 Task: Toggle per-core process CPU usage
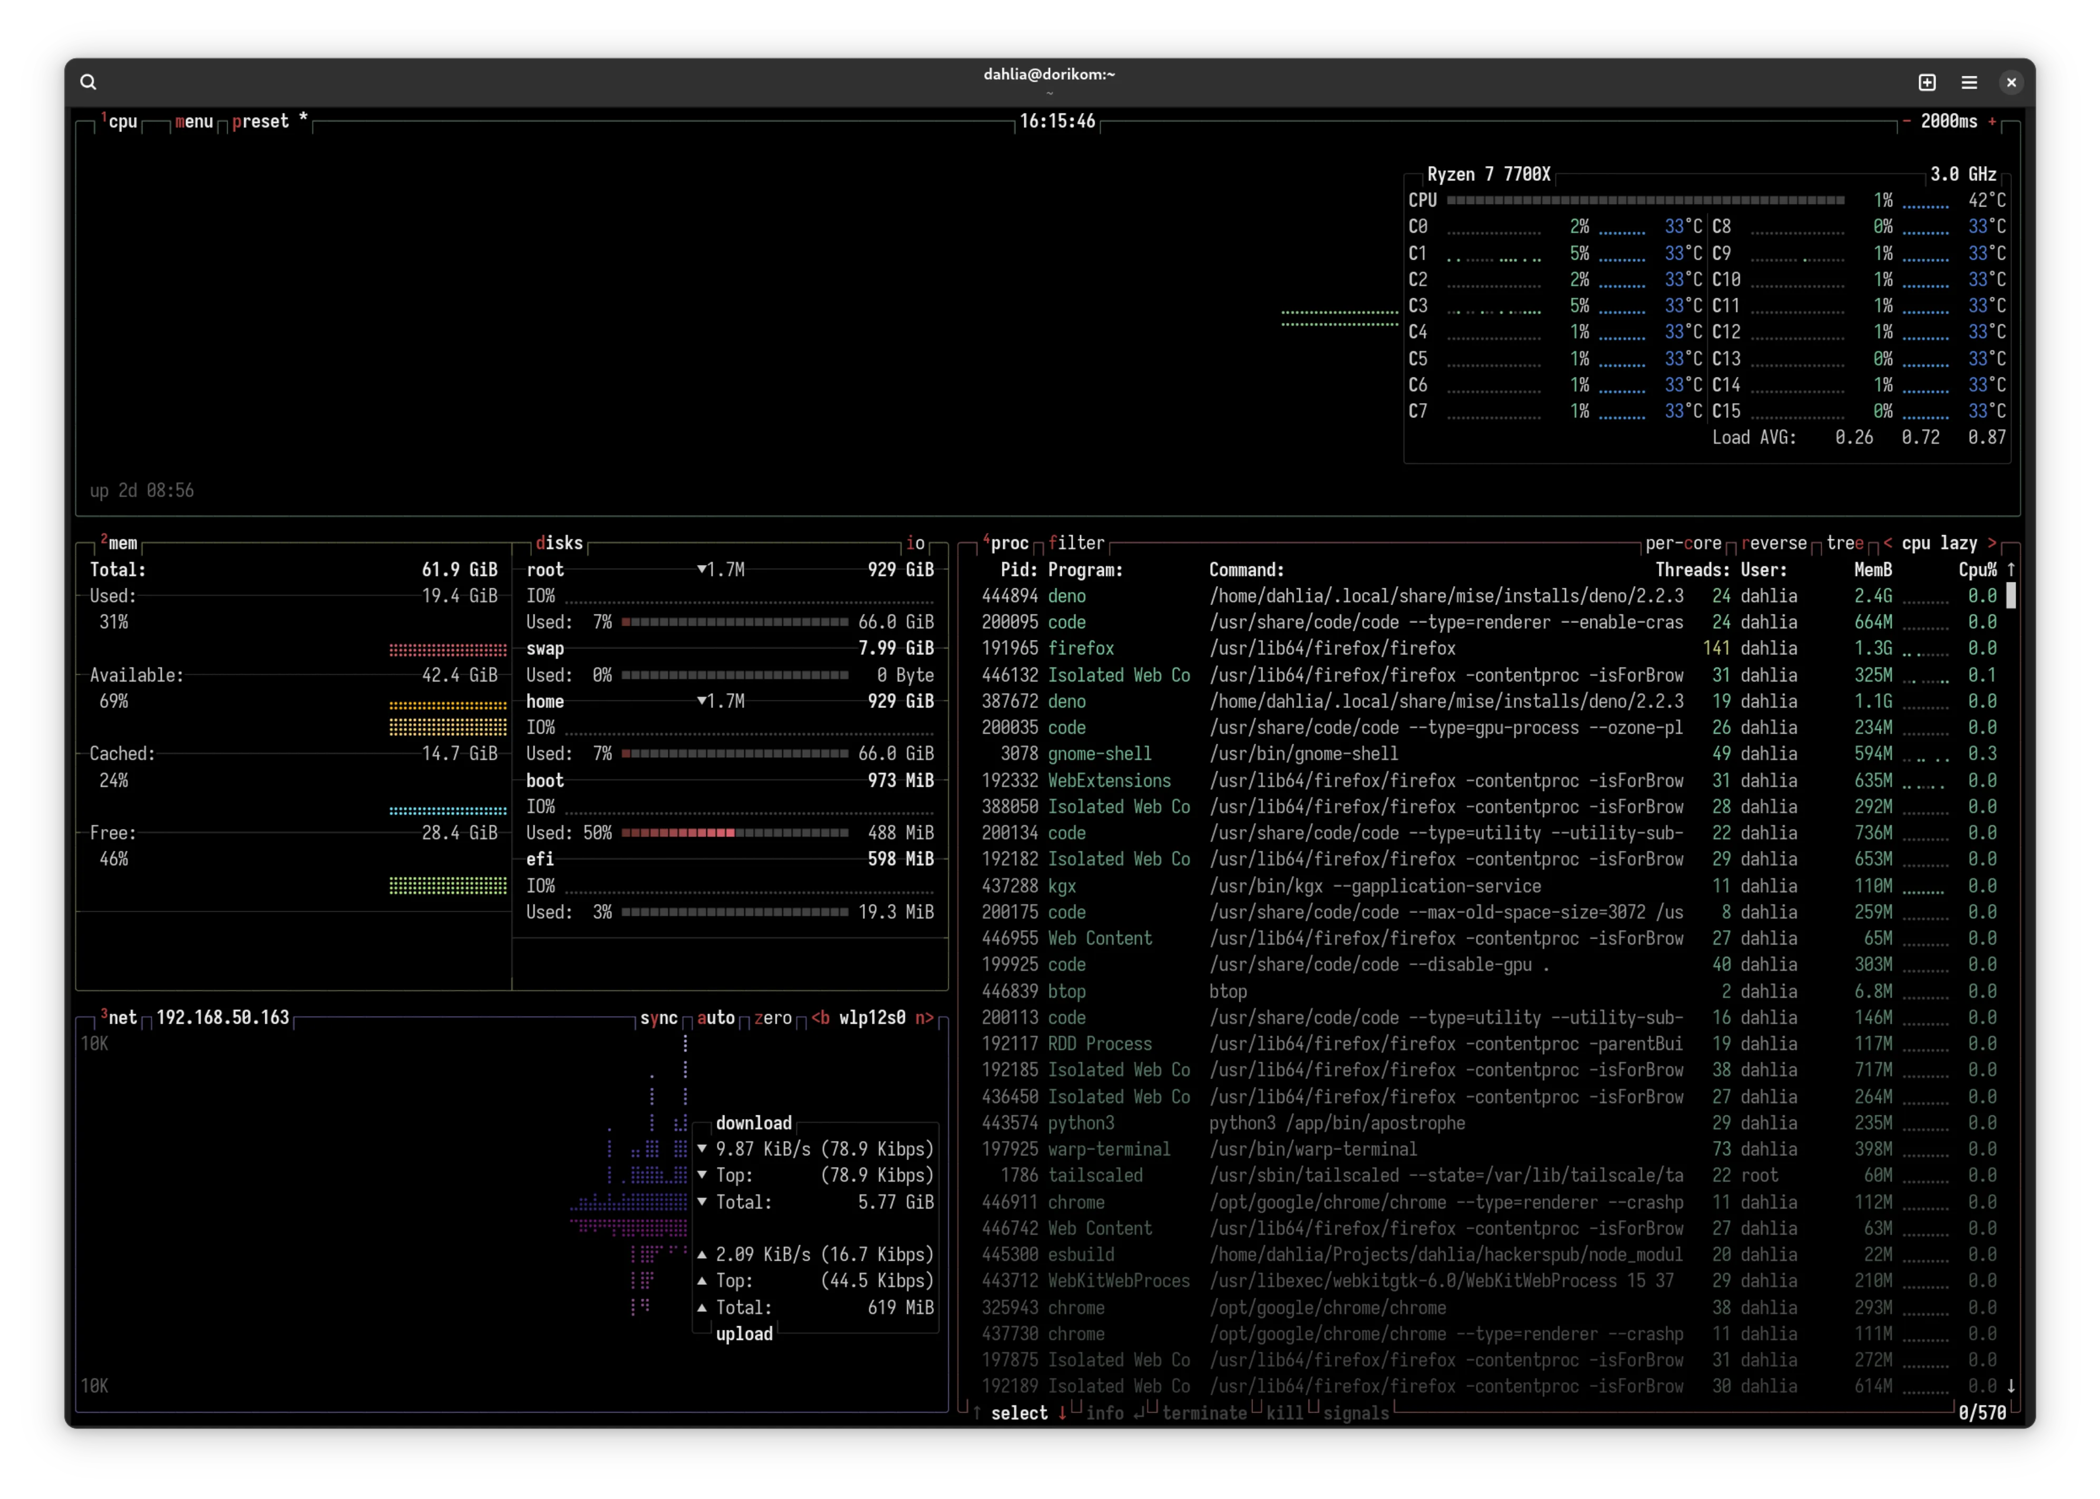click(1684, 543)
